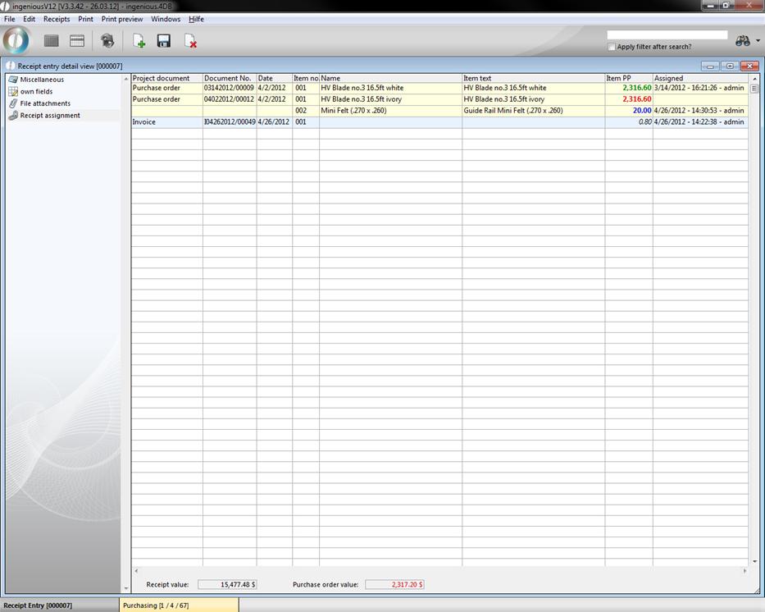Enable 'Apply filter after search?' checkbox
The image size is (765, 612).
[612, 47]
